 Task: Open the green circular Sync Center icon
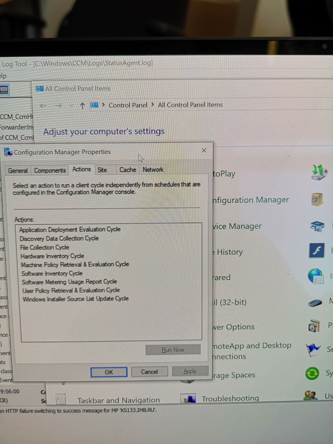click(312, 373)
